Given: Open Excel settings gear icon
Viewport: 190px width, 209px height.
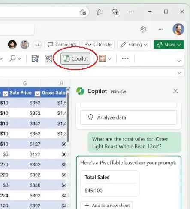Looking at the screenshot, I should coord(143,29).
